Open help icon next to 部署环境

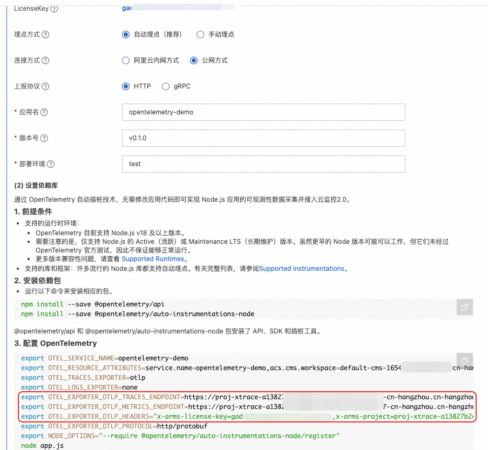(x=51, y=164)
